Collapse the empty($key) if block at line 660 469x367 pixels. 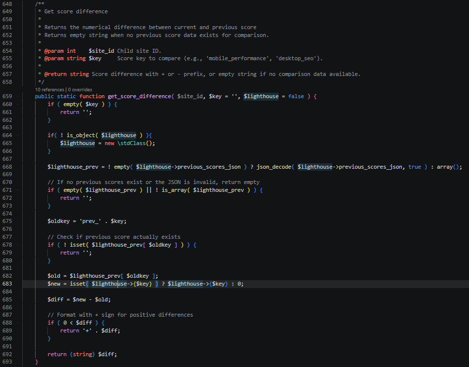(x=18, y=104)
